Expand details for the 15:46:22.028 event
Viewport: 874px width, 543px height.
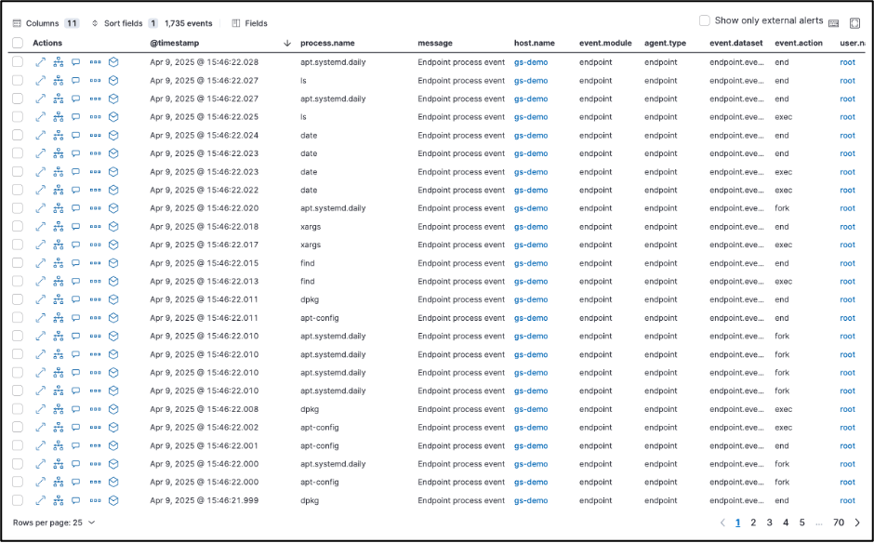coord(40,62)
